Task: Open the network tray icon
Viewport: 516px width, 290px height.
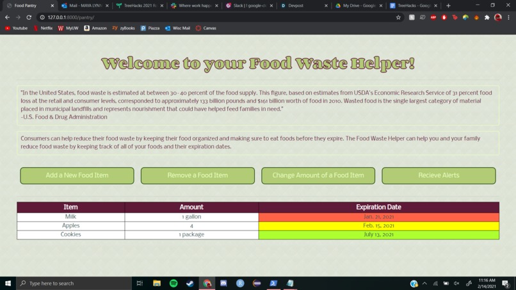Action: click(435, 283)
